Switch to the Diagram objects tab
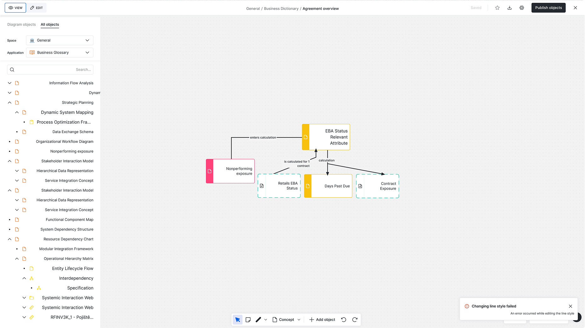585x328 pixels. [x=21, y=24]
